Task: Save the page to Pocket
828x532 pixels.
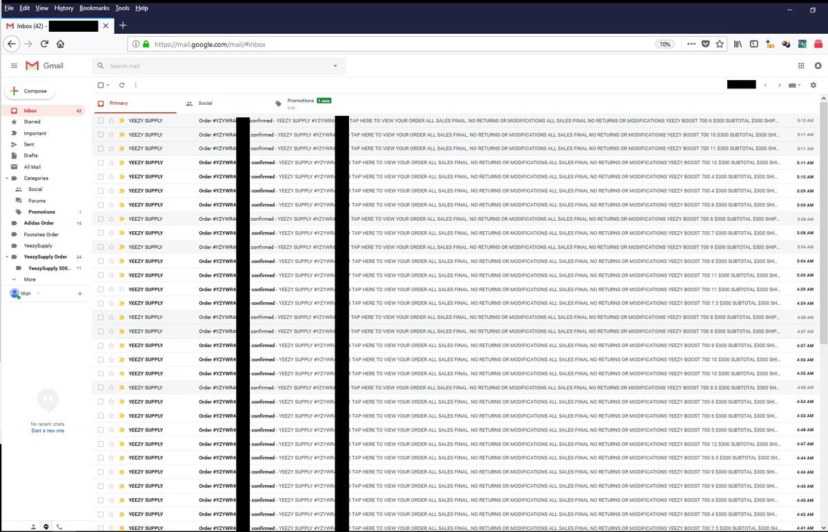Action: (x=705, y=43)
